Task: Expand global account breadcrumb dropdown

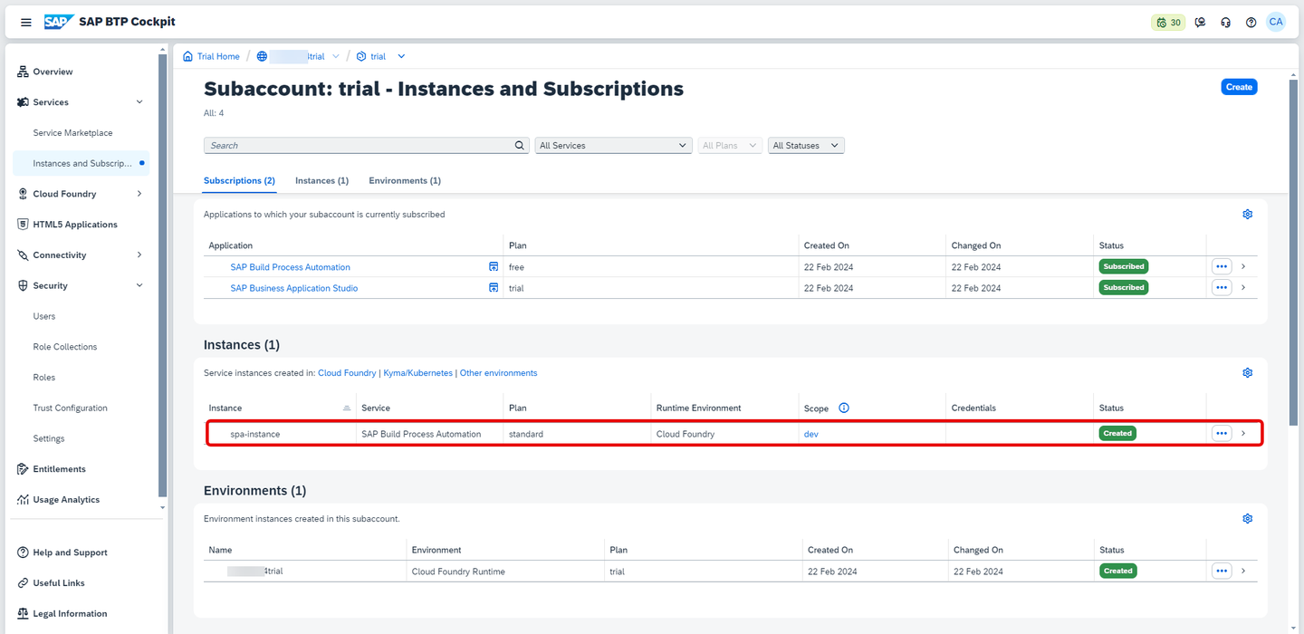Action: [336, 56]
